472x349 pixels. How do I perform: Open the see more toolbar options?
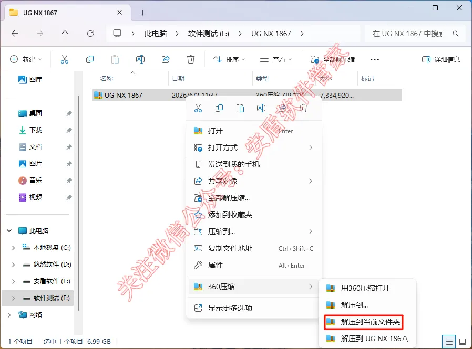[x=375, y=59]
